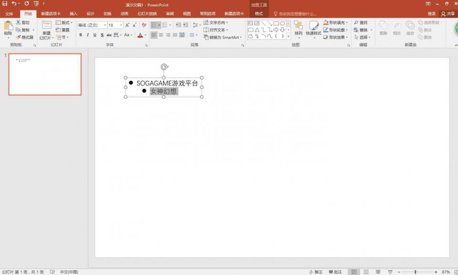Click the Notes (备注) button in status bar
Viewport: 458px width, 275px height.
click(316, 272)
